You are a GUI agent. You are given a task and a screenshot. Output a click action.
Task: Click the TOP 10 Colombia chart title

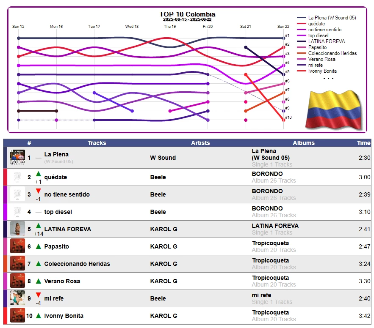(187, 14)
